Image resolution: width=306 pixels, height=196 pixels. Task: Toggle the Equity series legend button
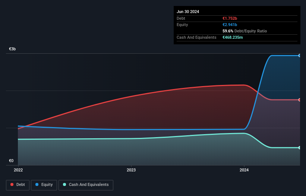44,185
